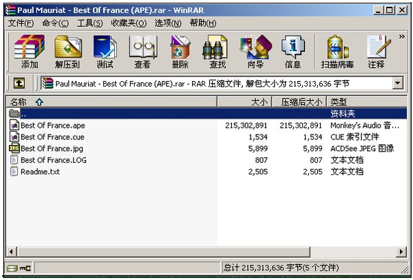Click the size value 215,302,891 in 大小 column
This screenshot has width=413, height=280.
[x=246, y=126]
